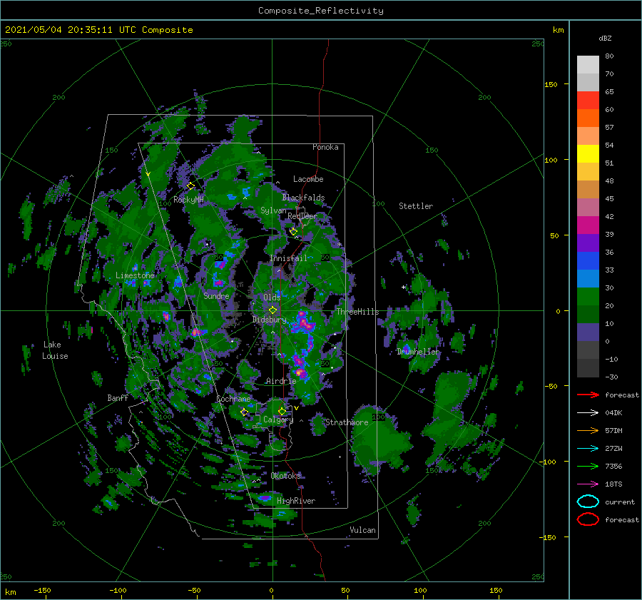Viewport: 642px width, 600px height.
Task: Click the Sylvan label on the map
Action: [273, 210]
